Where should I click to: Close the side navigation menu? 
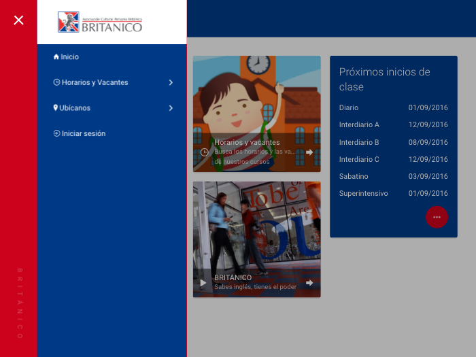click(x=18, y=20)
